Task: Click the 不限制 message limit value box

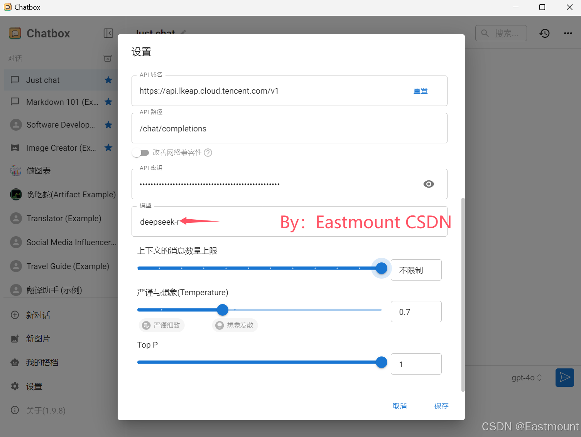Action: point(416,270)
